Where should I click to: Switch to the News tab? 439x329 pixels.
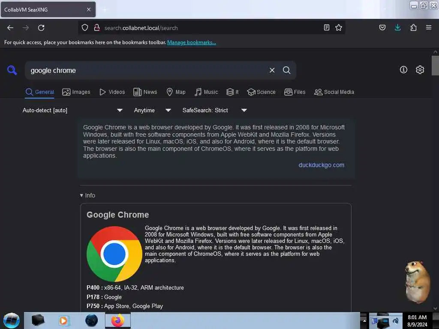click(145, 92)
